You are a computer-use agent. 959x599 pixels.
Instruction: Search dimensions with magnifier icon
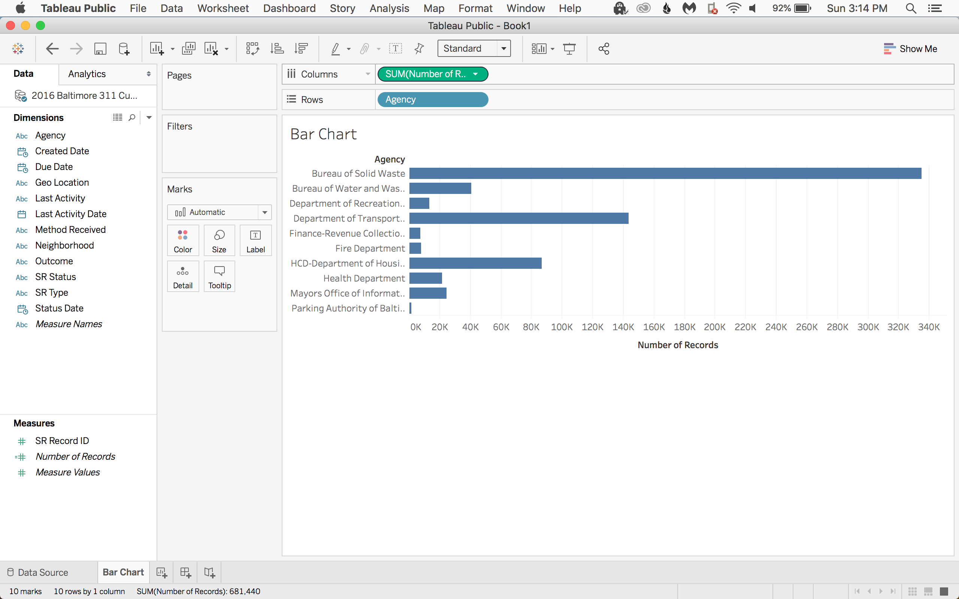click(132, 118)
